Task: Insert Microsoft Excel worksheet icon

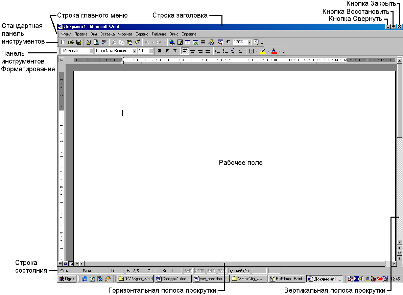Action: coord(195,42)
